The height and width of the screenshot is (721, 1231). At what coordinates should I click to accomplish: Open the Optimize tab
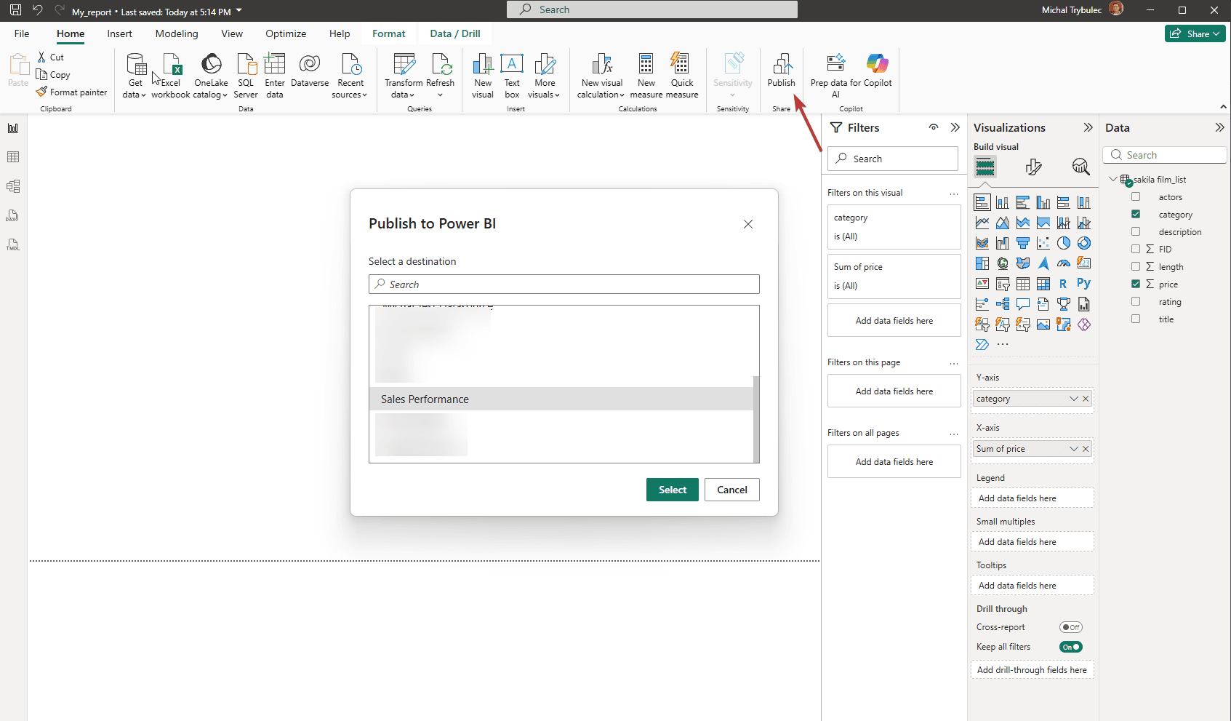pos(286,33)
